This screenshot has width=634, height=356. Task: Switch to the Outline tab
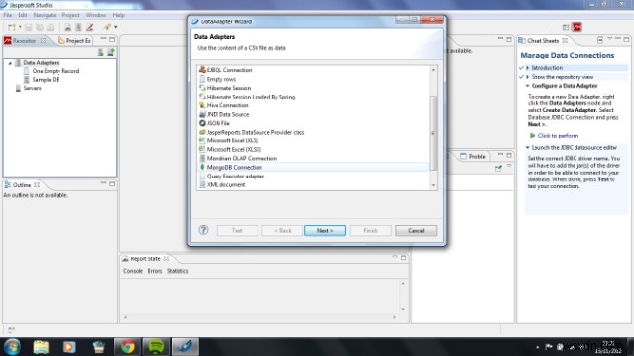pos(22,185)
